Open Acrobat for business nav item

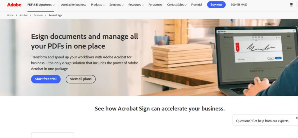tap(74, 5)
